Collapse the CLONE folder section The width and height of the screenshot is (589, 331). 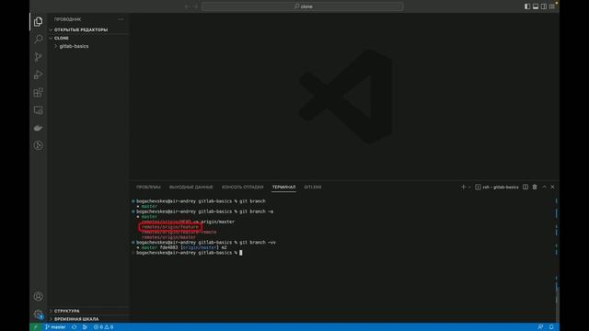(x=88, y=38)
